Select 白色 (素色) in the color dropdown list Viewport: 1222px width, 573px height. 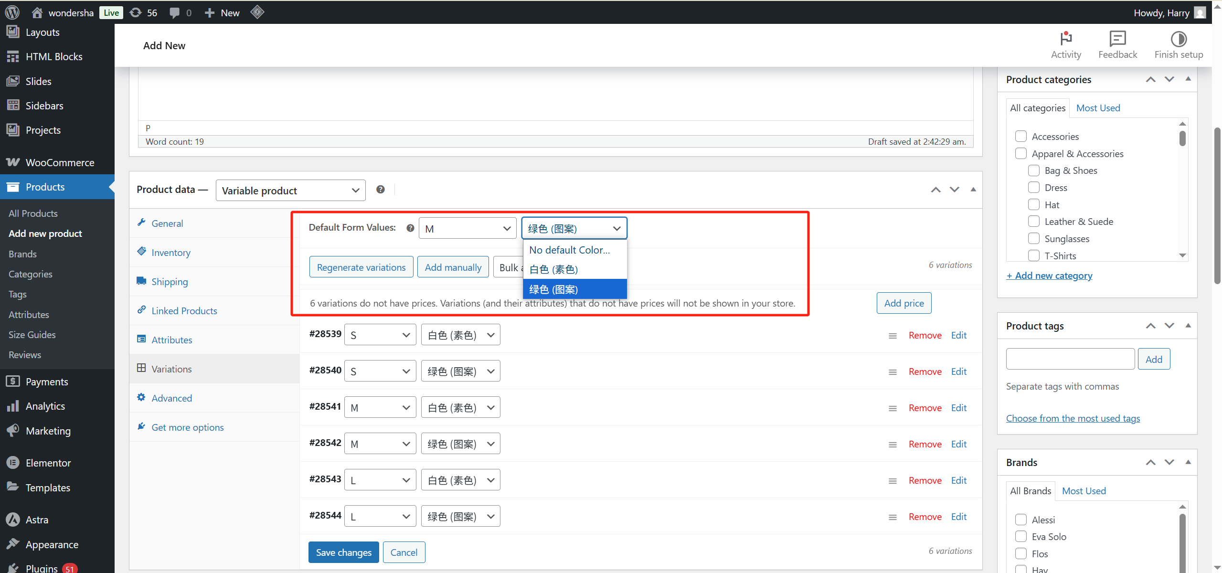point(554,270)
